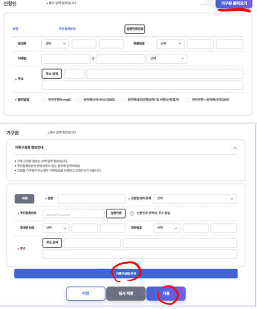The height and width of the screenshot is (309, 257).
Task: Click household member 전화번호 middle number field
Action: pos(195,228)
